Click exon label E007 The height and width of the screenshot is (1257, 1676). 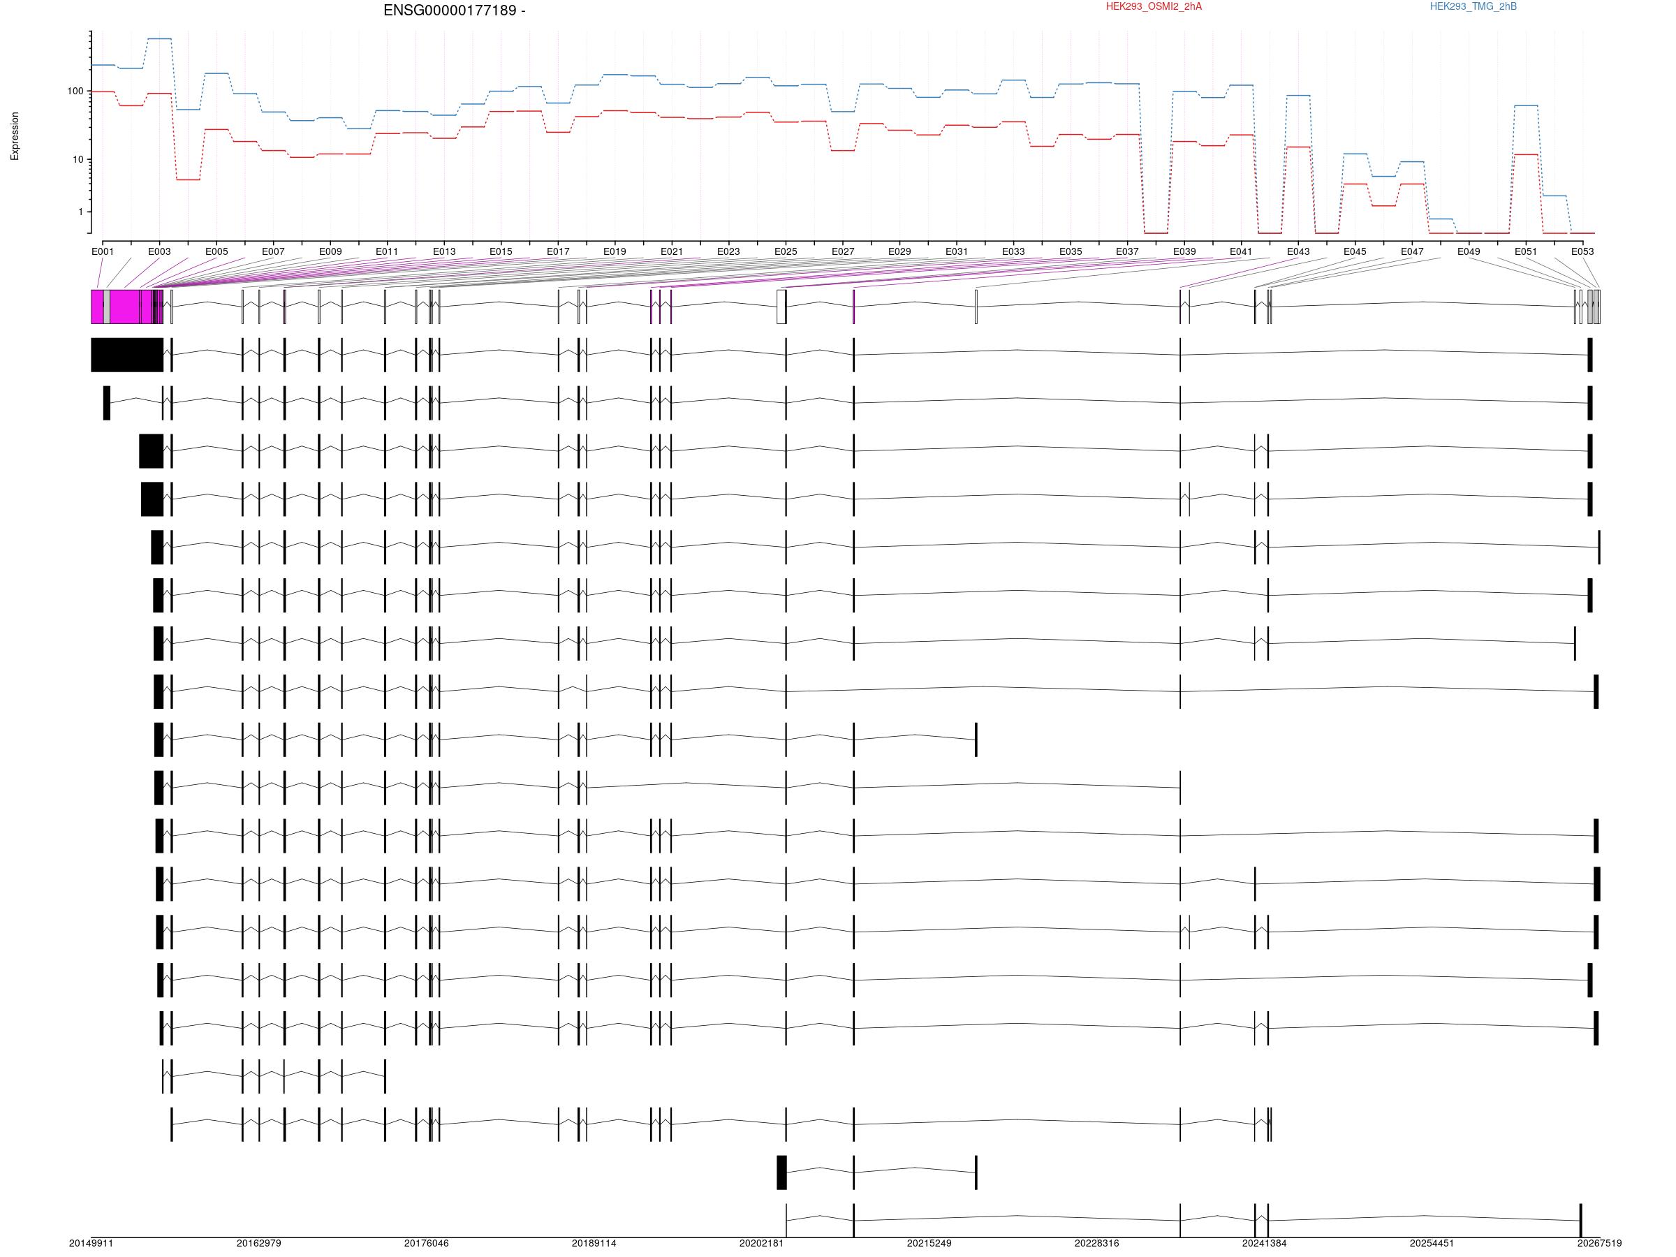tap(273, 251)
